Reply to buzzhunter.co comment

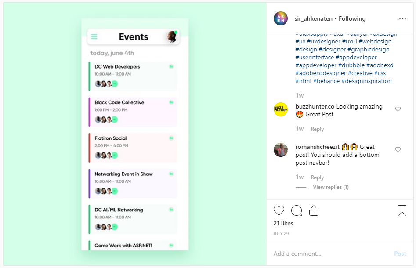click(317, 129)
